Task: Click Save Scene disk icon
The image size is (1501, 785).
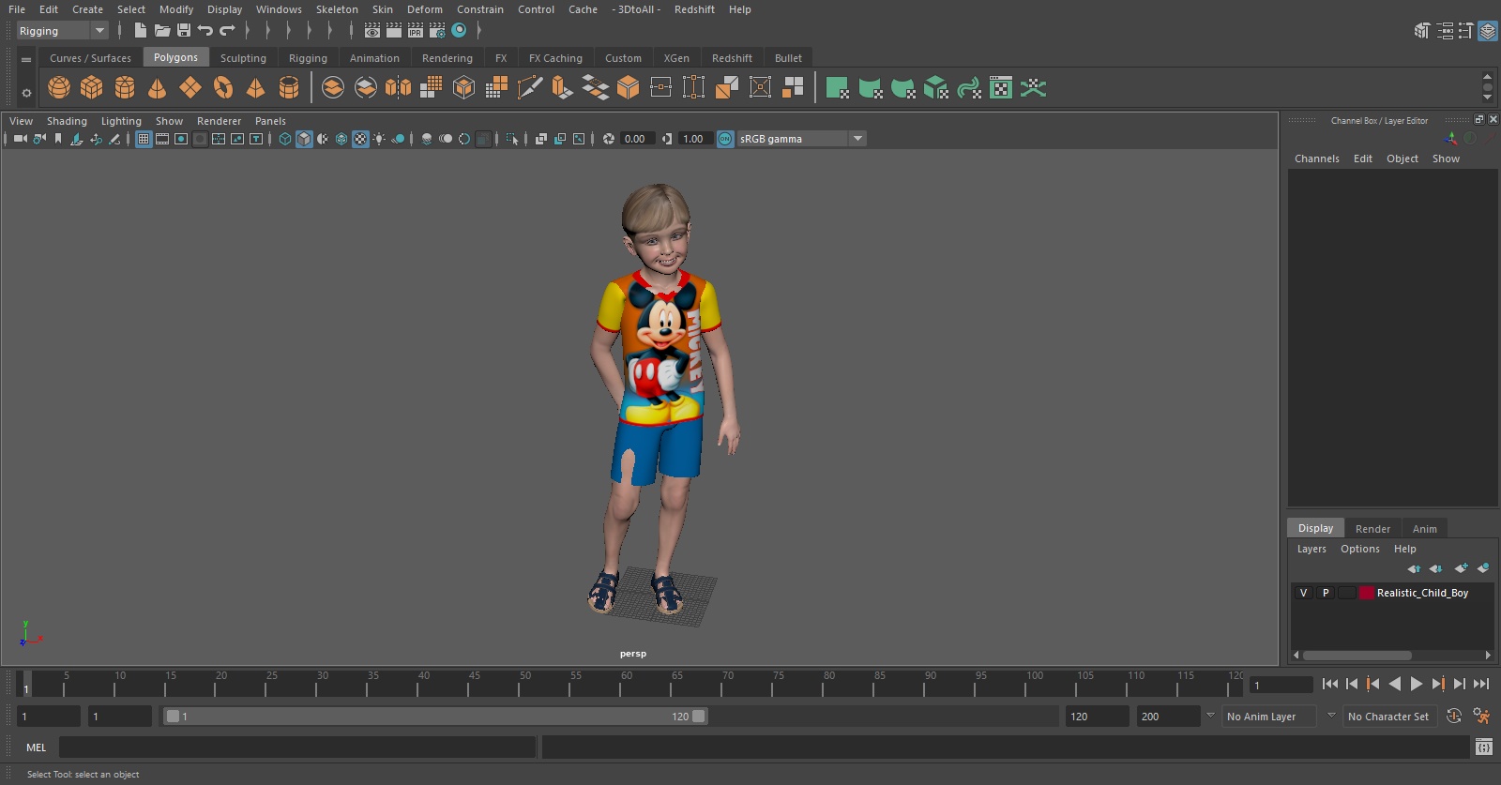Action: pos(184,31)
